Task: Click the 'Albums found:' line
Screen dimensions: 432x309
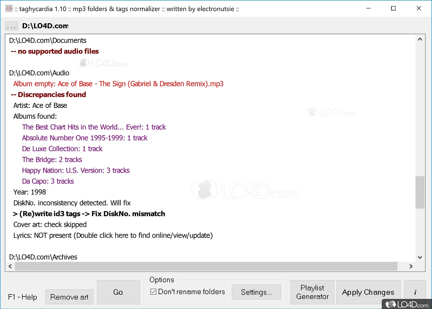Action: click(x=35, y=116)
